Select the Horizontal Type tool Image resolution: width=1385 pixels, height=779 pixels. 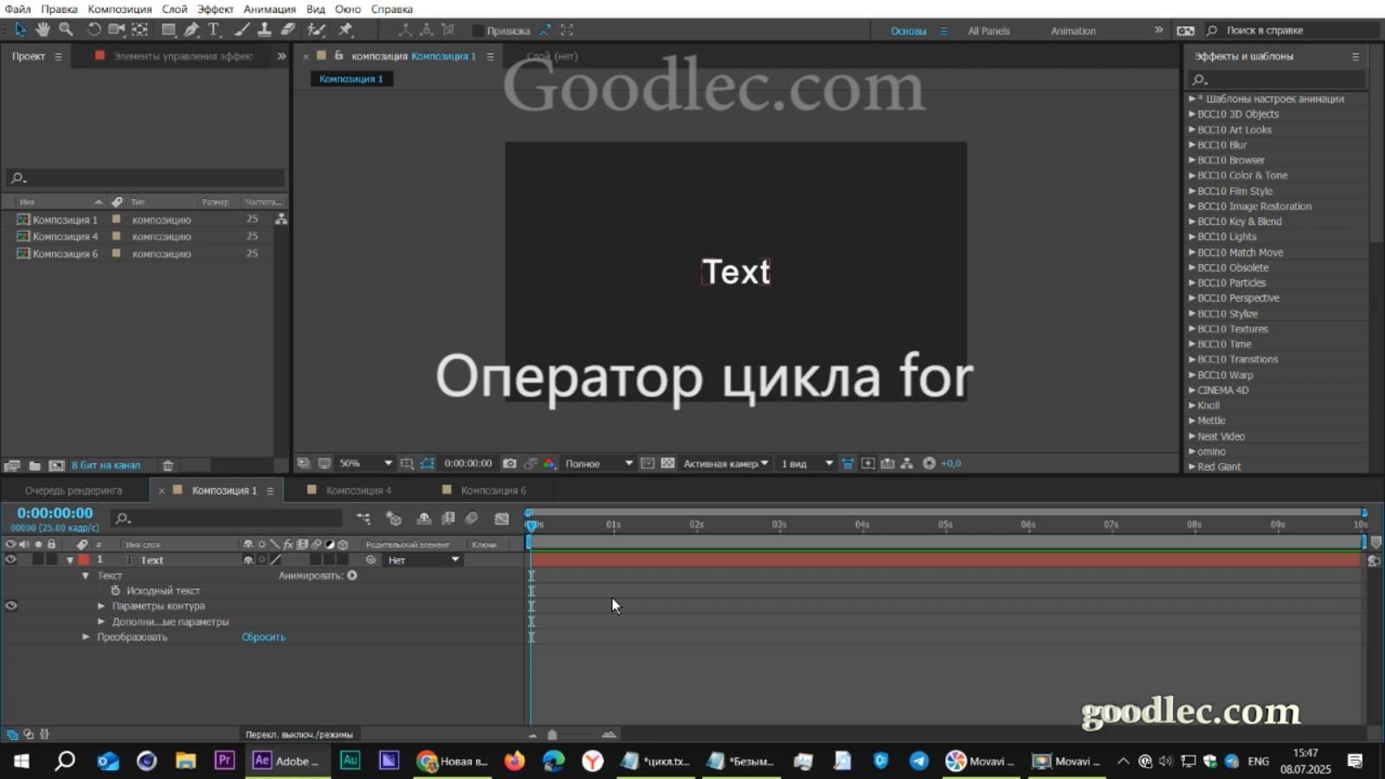212,29
